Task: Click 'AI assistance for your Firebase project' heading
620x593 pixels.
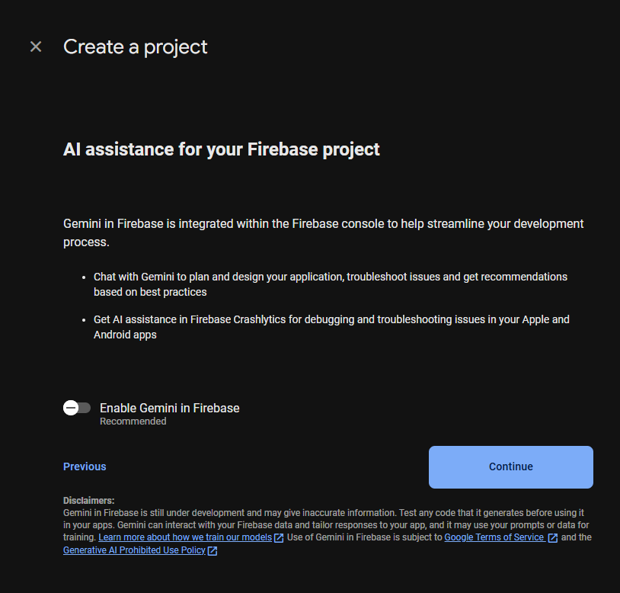Action: point(221,149)
